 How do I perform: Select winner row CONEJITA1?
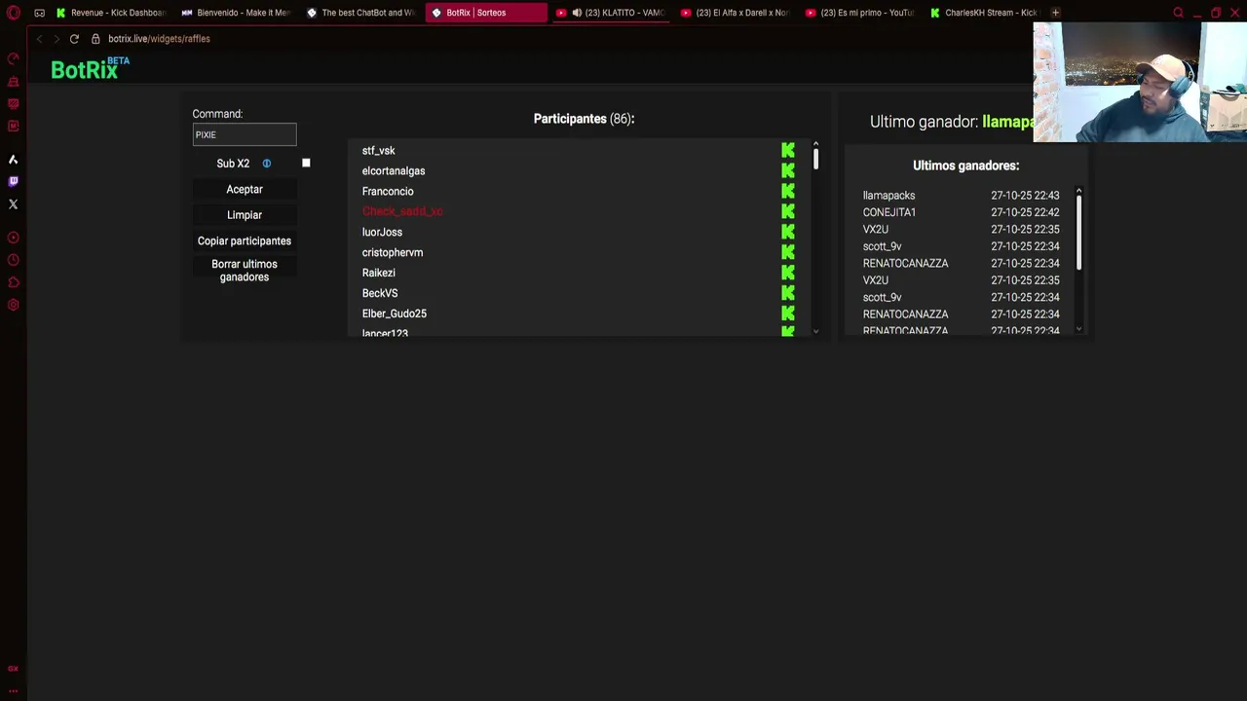[x=961, y=212]
